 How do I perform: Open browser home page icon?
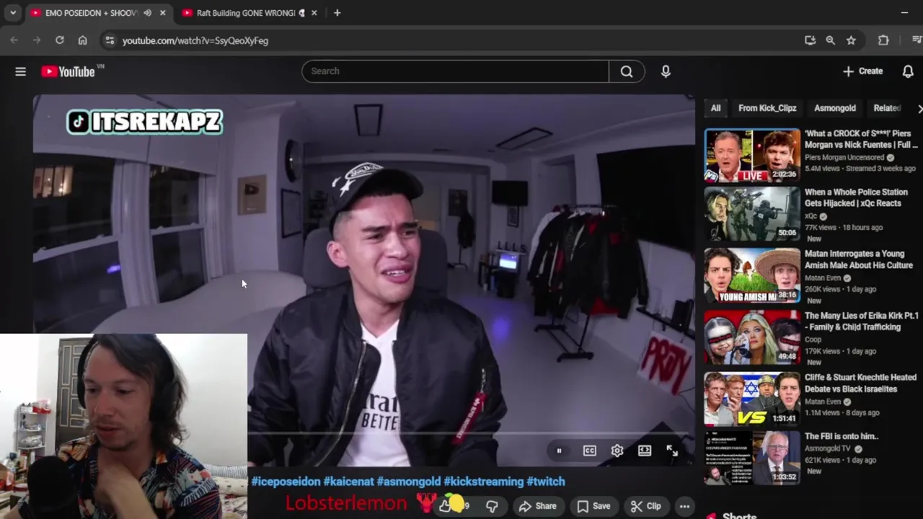click(x=83, y=40)
